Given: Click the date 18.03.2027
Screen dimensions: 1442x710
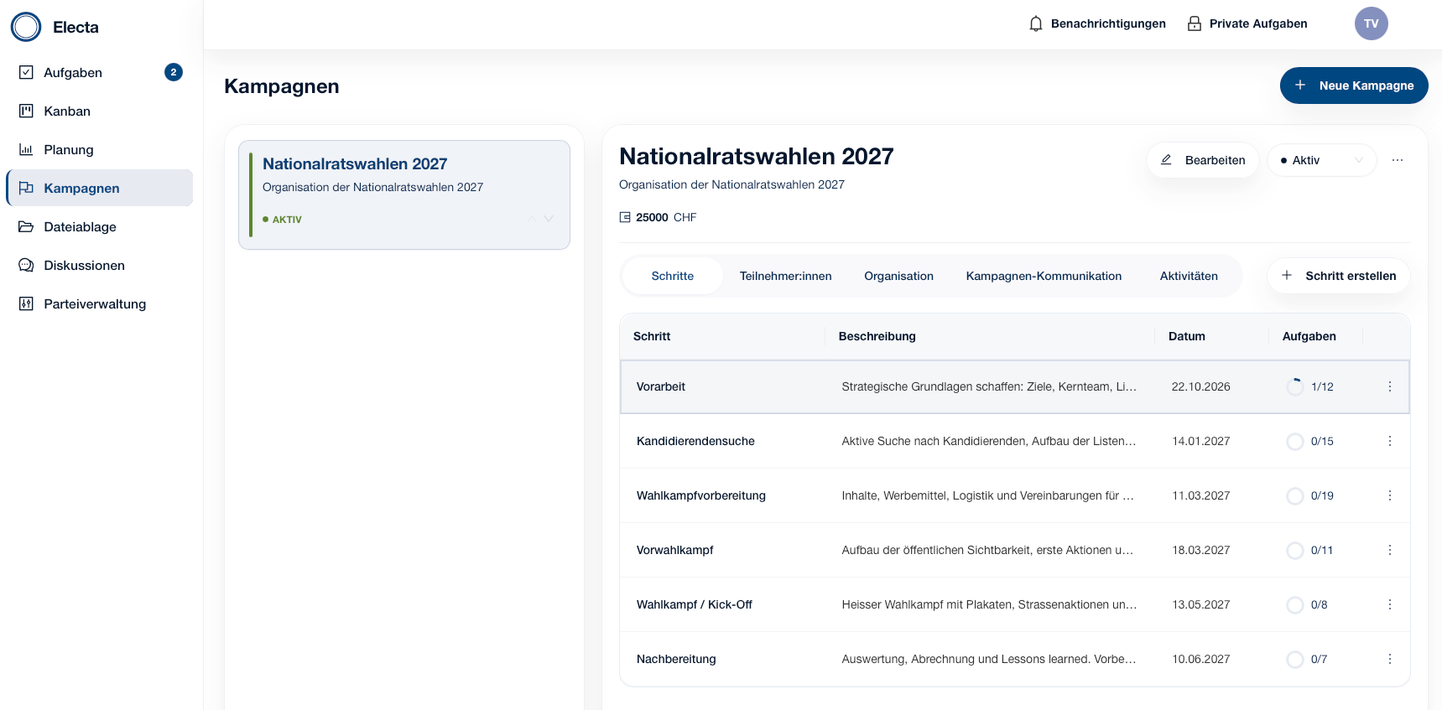Looking at the screenshot, I should click(x=1201, y=550).
